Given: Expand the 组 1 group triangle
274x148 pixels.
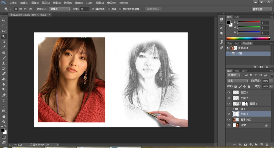Looking at the screenshot, I should click(x=233, y=109).
